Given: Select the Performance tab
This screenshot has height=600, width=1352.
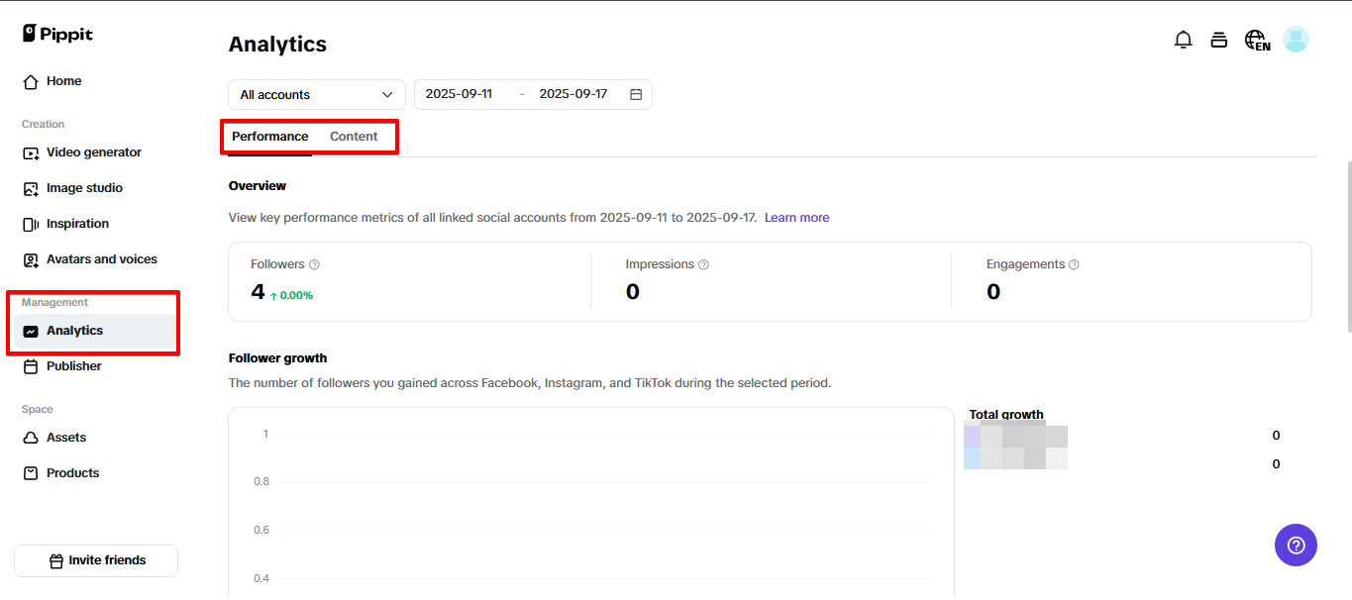Looking at the screenshot, I should pos(268,136).
